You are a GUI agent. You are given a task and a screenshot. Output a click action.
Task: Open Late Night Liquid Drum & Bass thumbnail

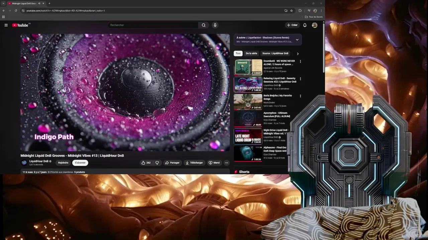(x=248, y=136)
